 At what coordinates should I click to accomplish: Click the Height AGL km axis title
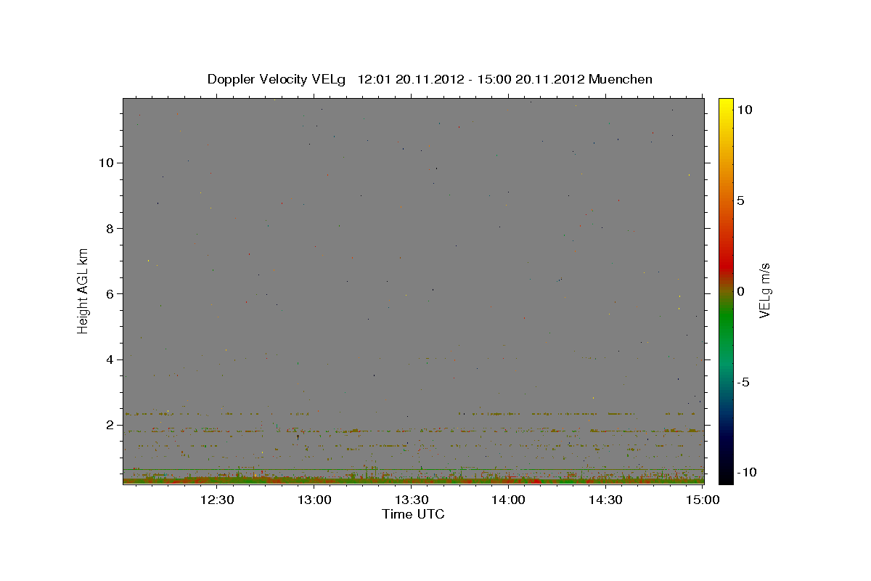(x=83, y=290)
